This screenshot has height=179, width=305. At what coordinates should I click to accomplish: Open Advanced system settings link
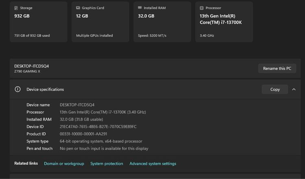tap(152, 164)
